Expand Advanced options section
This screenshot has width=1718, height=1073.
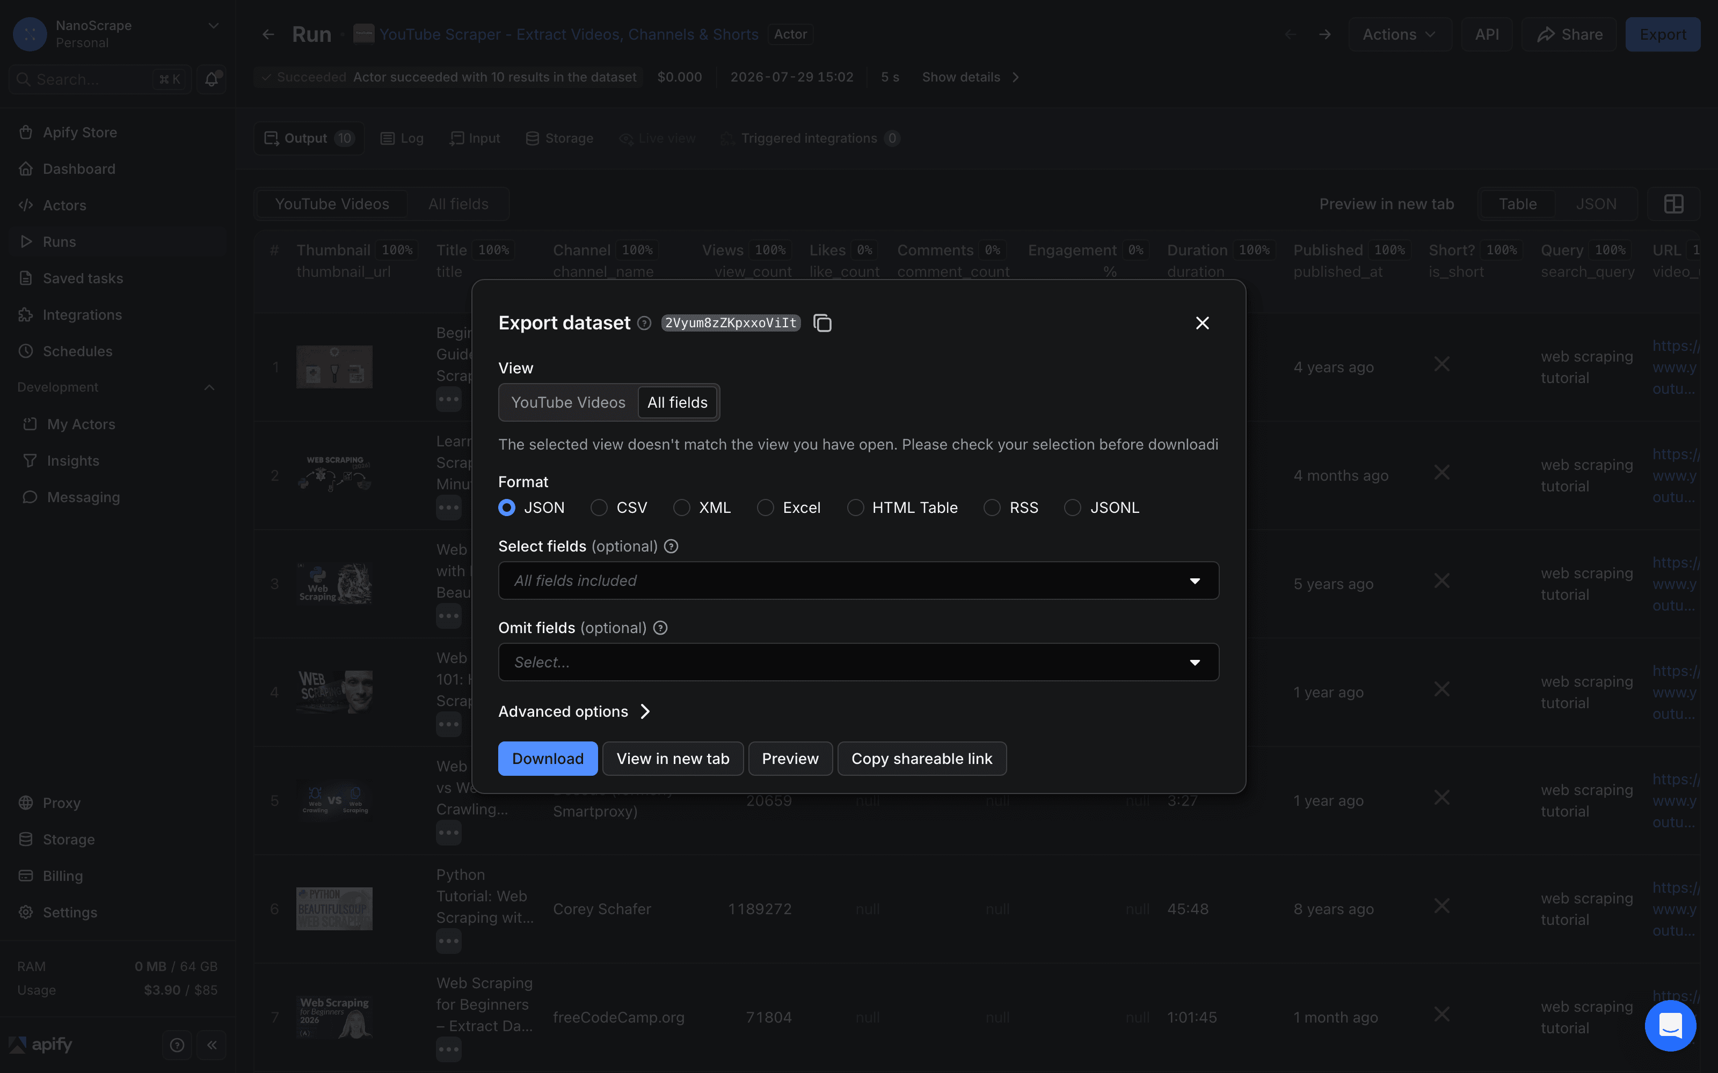point(574,711)
